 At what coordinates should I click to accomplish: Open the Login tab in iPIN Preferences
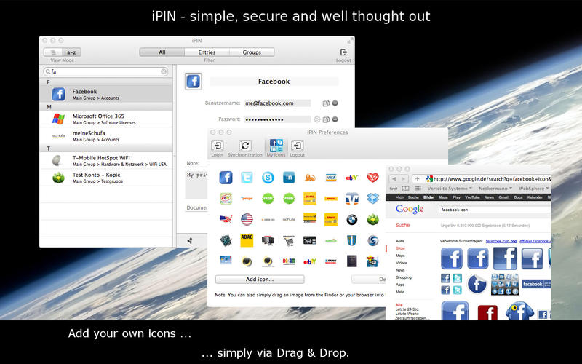click(x=217, y=149)
